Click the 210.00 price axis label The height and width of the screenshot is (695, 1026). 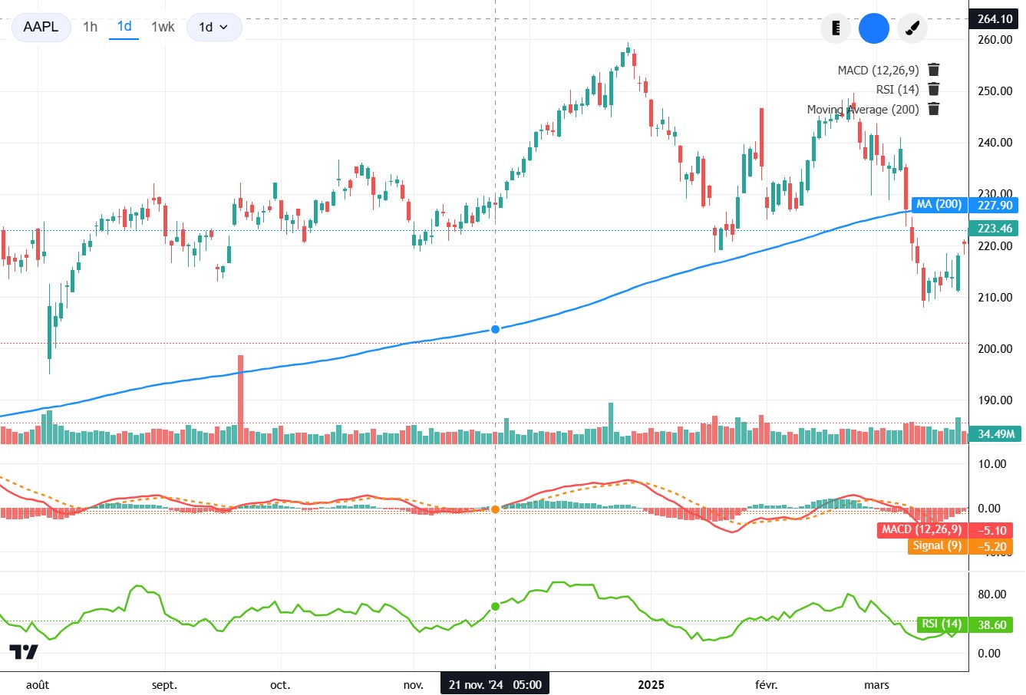click(x=995, y=297)
